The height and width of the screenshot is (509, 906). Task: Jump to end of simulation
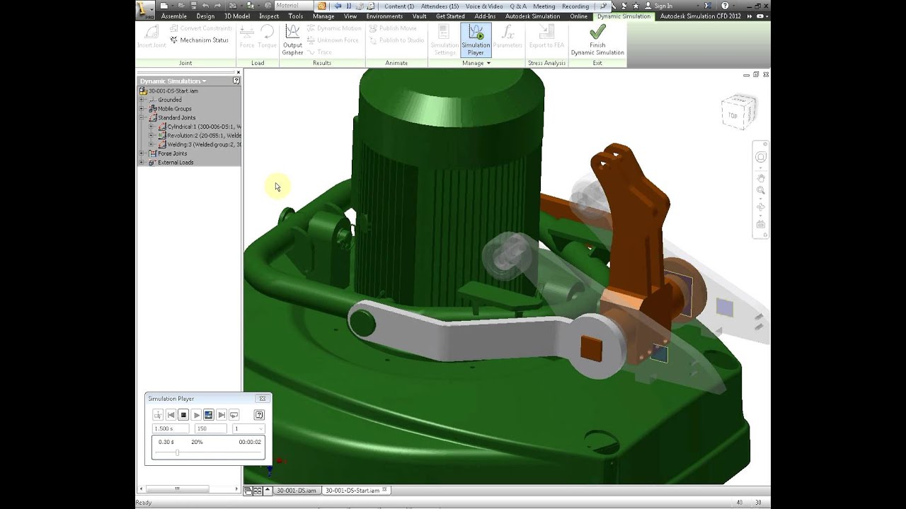[x=222, y=415]
